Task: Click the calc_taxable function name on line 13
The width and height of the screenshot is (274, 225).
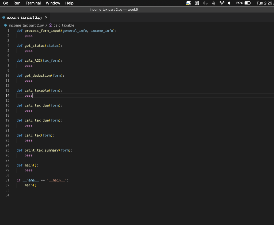Action: (x=37, y=91)
